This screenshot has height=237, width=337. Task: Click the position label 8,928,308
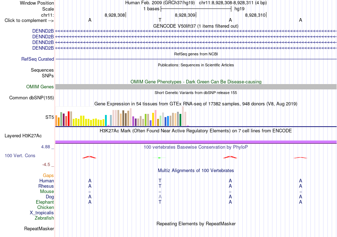click(115, 15)
